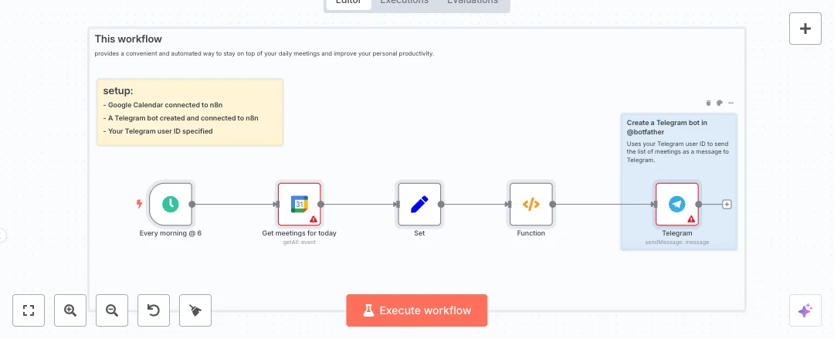834x339 pixels.
Task: Reset canvas zoom level
Action: click(x=154, y=310)
